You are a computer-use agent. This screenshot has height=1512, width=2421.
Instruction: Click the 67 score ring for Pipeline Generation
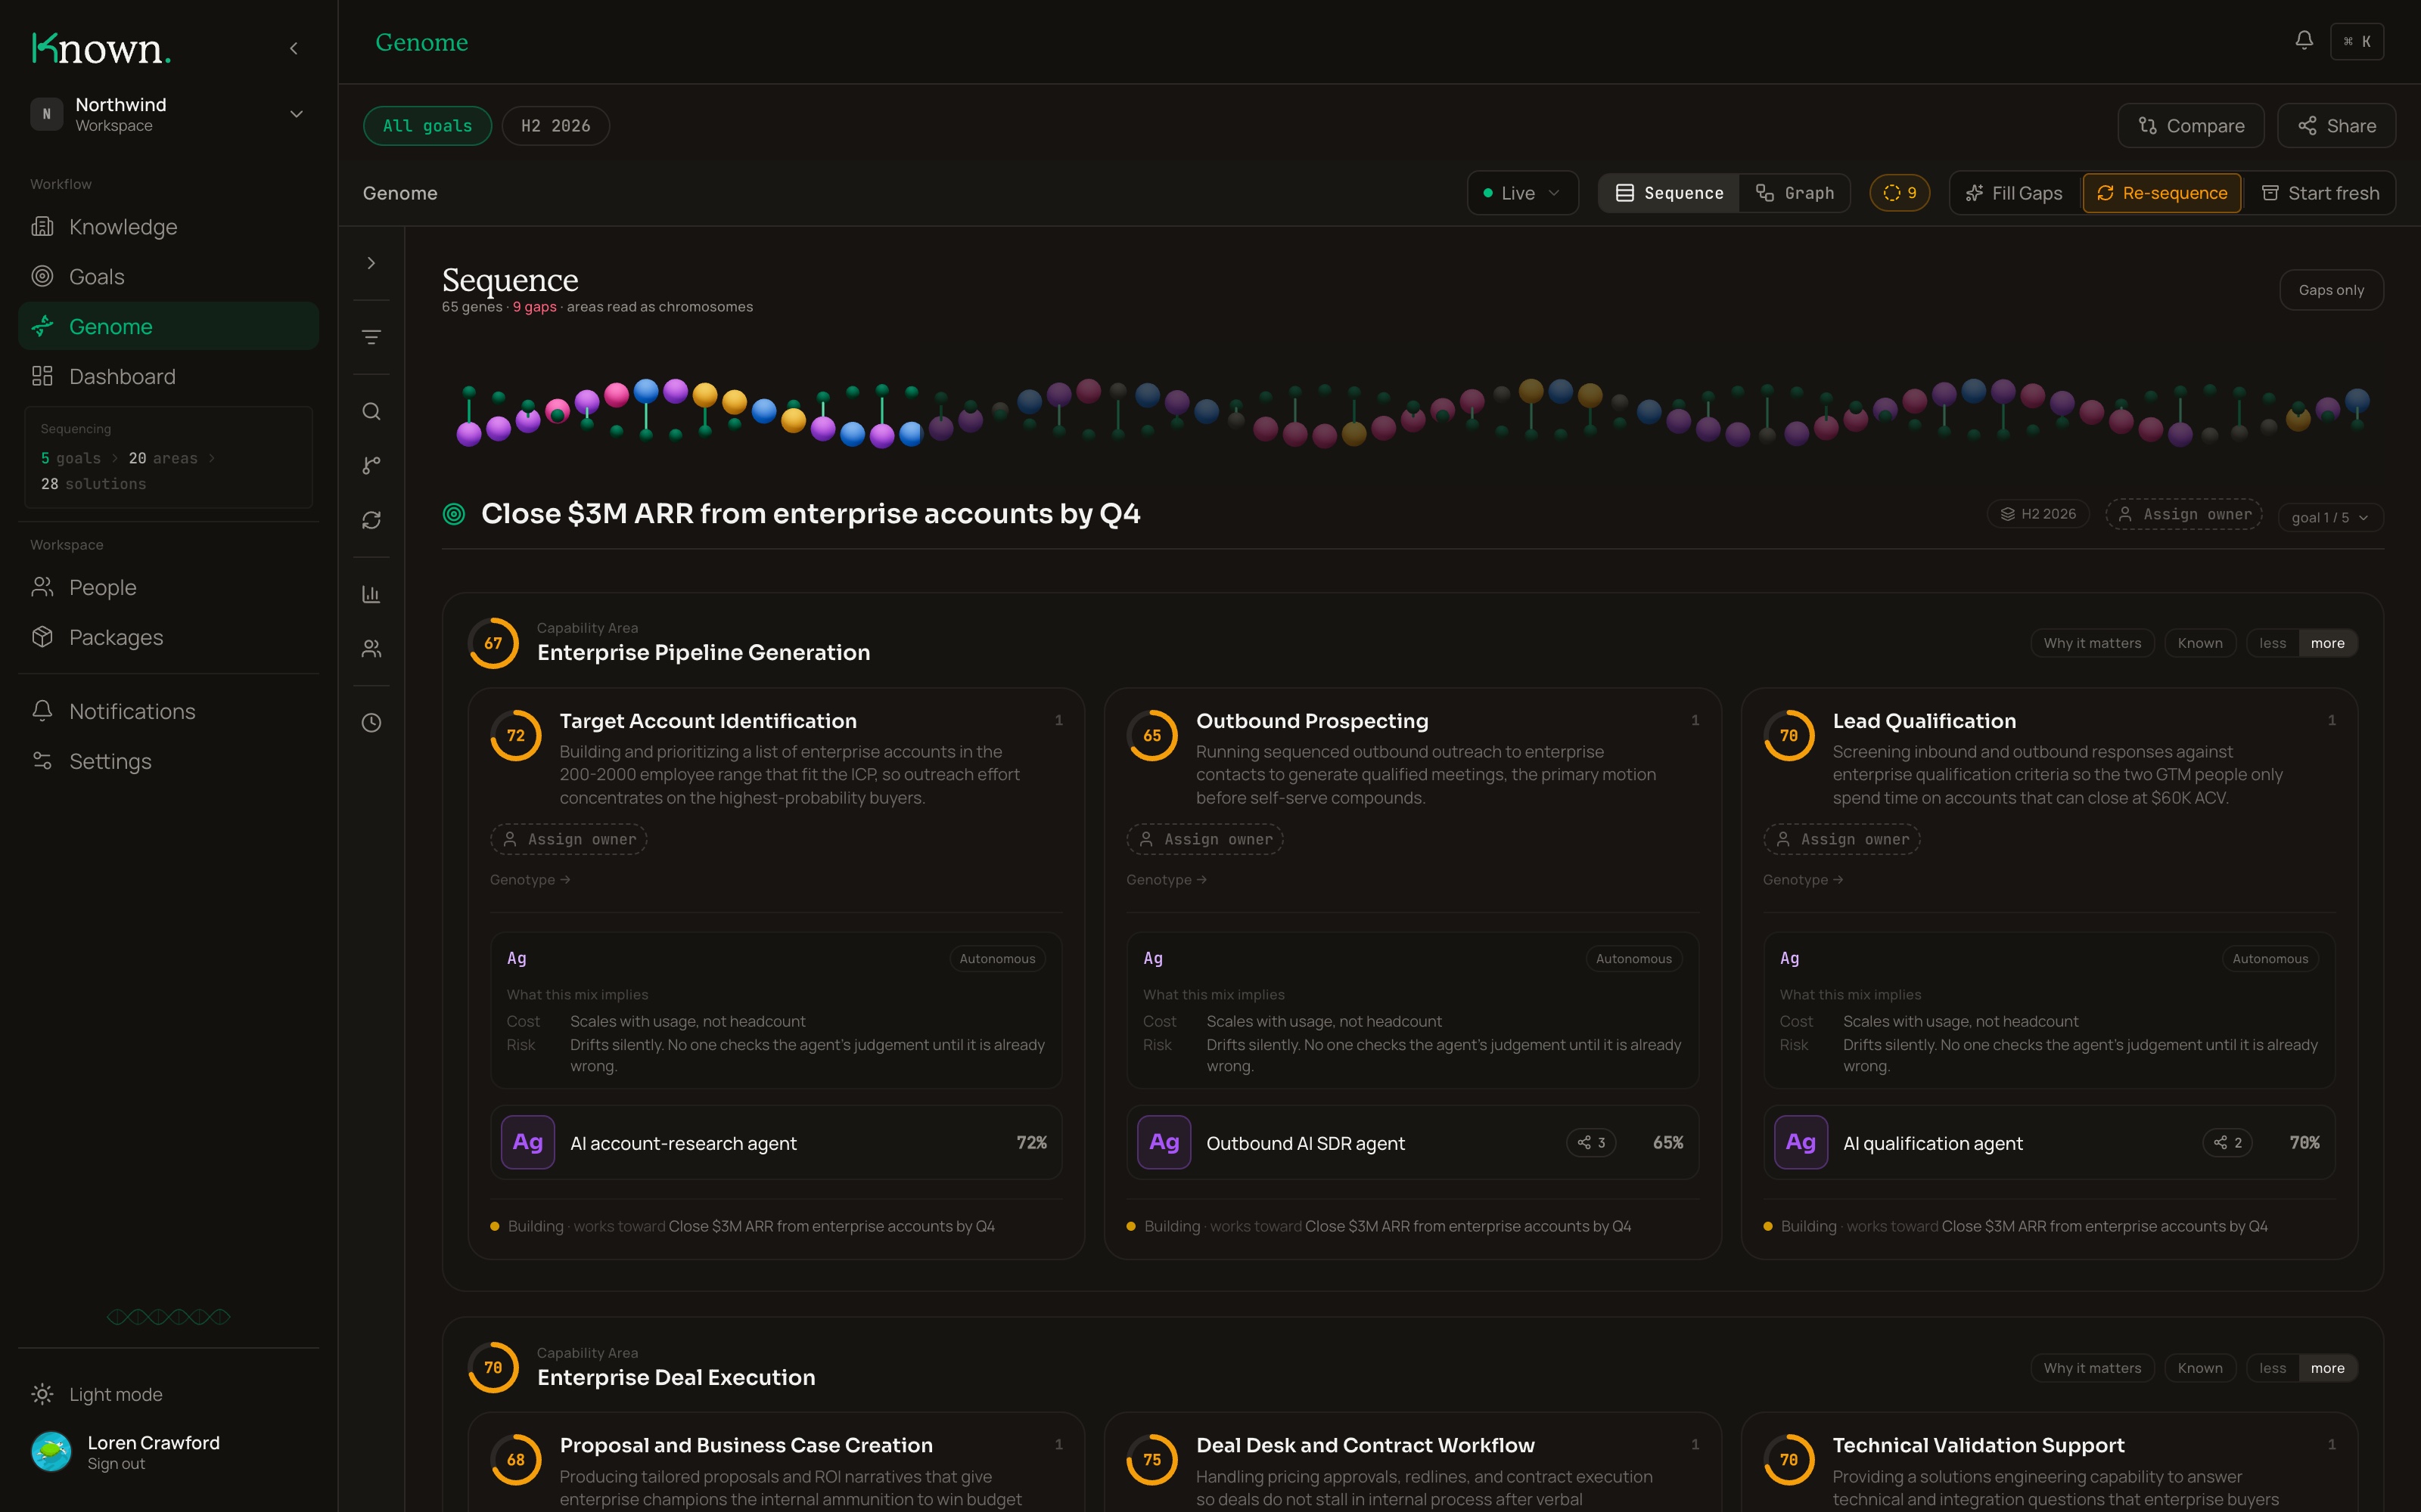tap(493, 643)
